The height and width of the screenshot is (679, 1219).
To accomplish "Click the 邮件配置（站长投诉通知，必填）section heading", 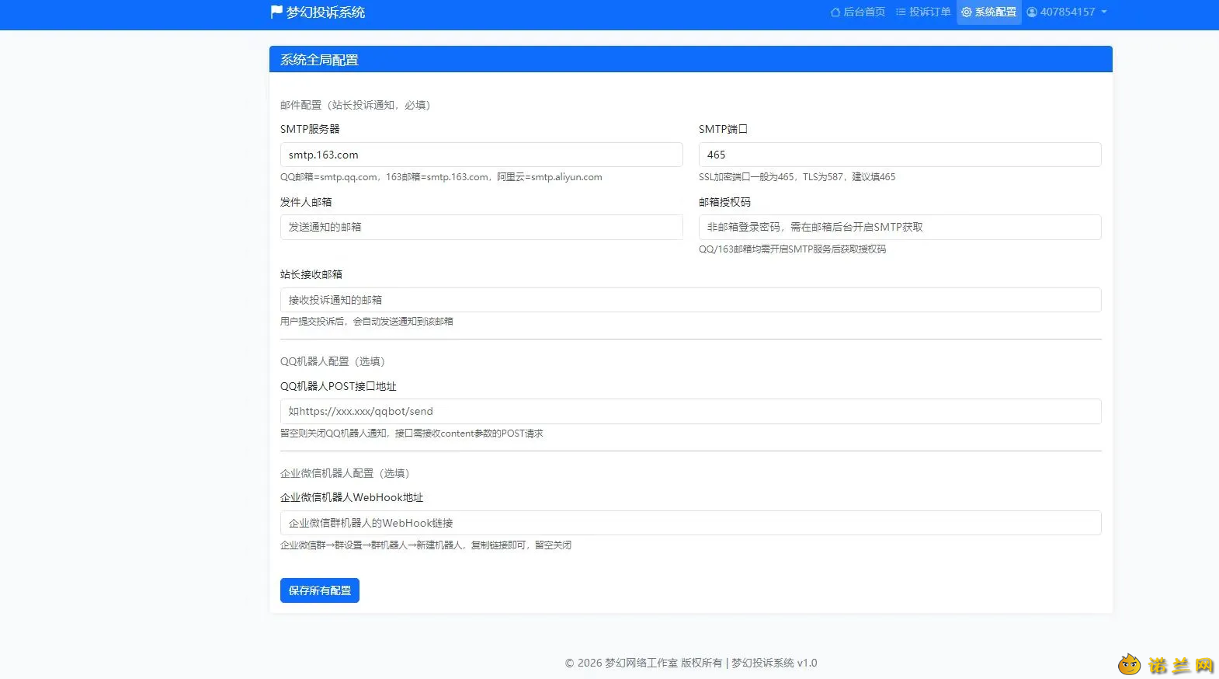I will (356, 105).
